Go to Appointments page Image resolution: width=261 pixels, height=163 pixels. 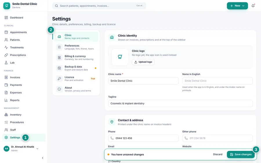[x=24, y=32]
